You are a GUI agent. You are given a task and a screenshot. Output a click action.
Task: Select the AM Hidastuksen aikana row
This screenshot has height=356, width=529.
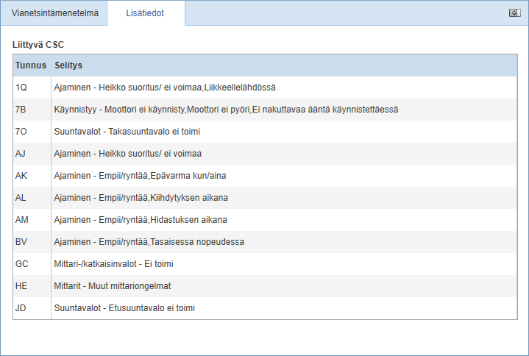(265, 220)
